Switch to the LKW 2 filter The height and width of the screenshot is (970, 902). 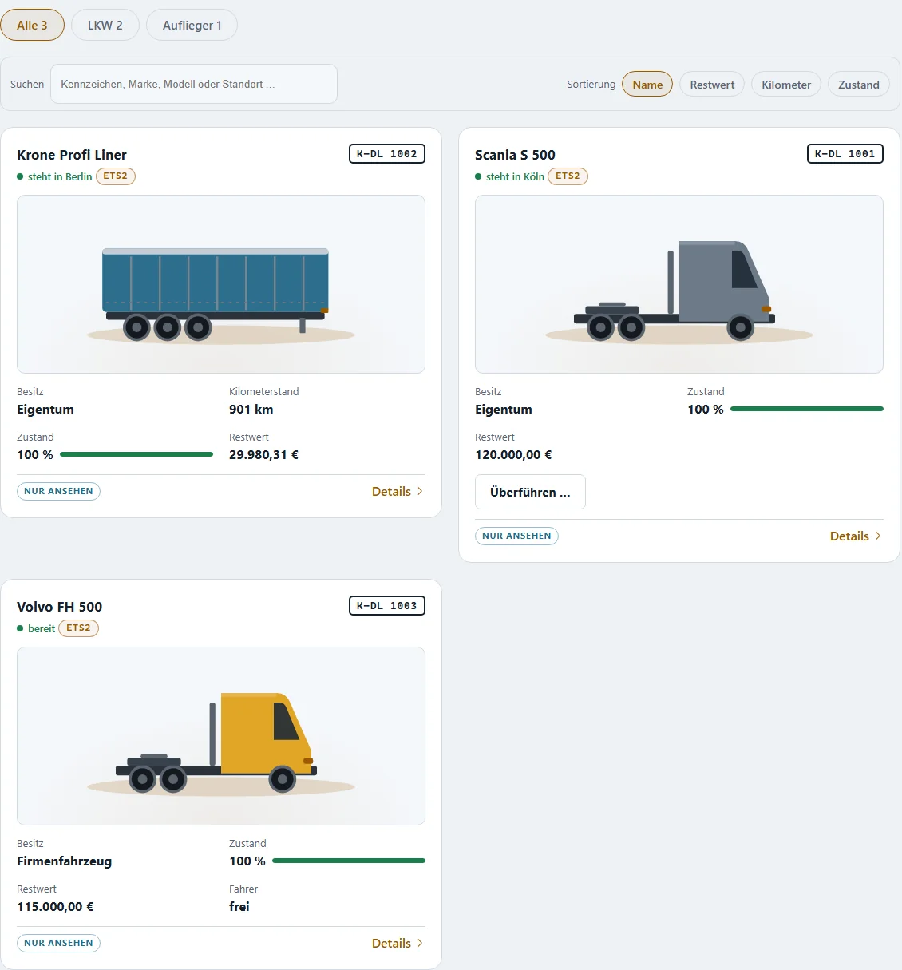tap(105, 25)
